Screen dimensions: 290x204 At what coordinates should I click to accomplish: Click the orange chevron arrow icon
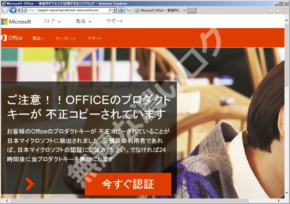click(x=29, y=184)
